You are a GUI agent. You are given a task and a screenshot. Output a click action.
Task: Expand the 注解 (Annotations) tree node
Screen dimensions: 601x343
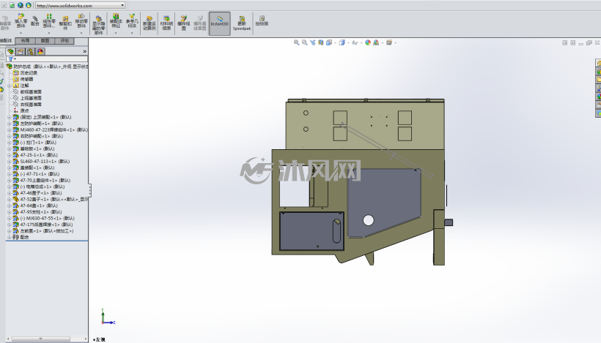click(x=10, y=86)
